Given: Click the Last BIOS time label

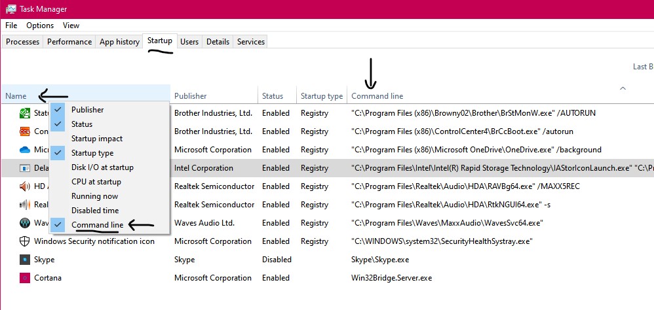Looking at the screenshot, I should coord(643,67).
